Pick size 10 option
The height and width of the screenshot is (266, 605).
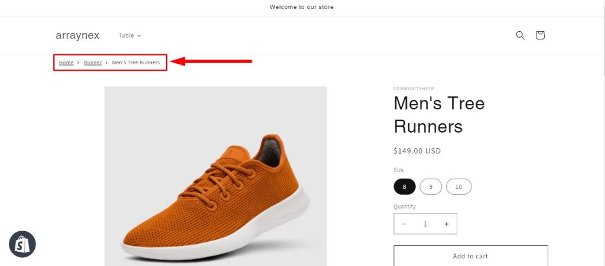(458, 187)
